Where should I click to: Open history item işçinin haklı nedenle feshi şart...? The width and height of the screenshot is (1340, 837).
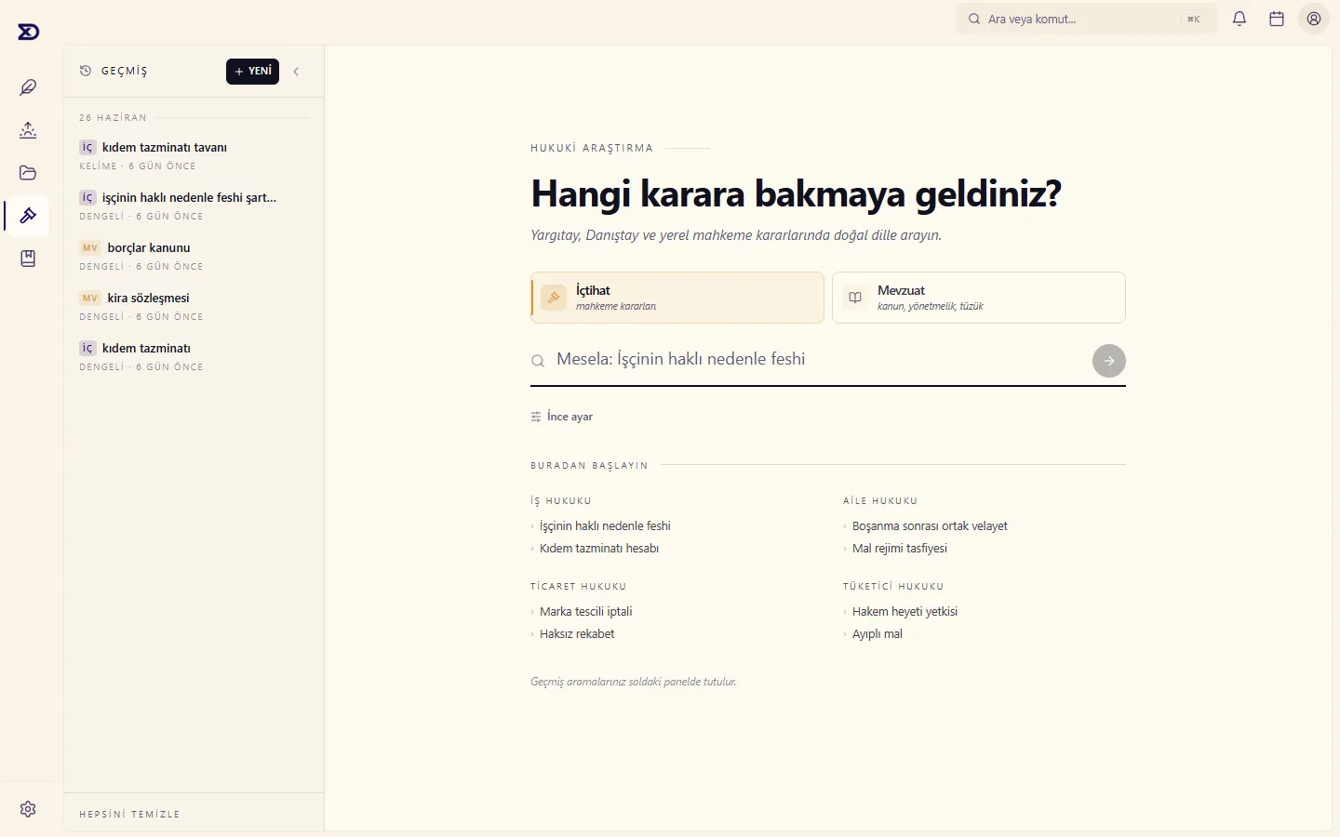pyautogui.click(x=194, y=206)
